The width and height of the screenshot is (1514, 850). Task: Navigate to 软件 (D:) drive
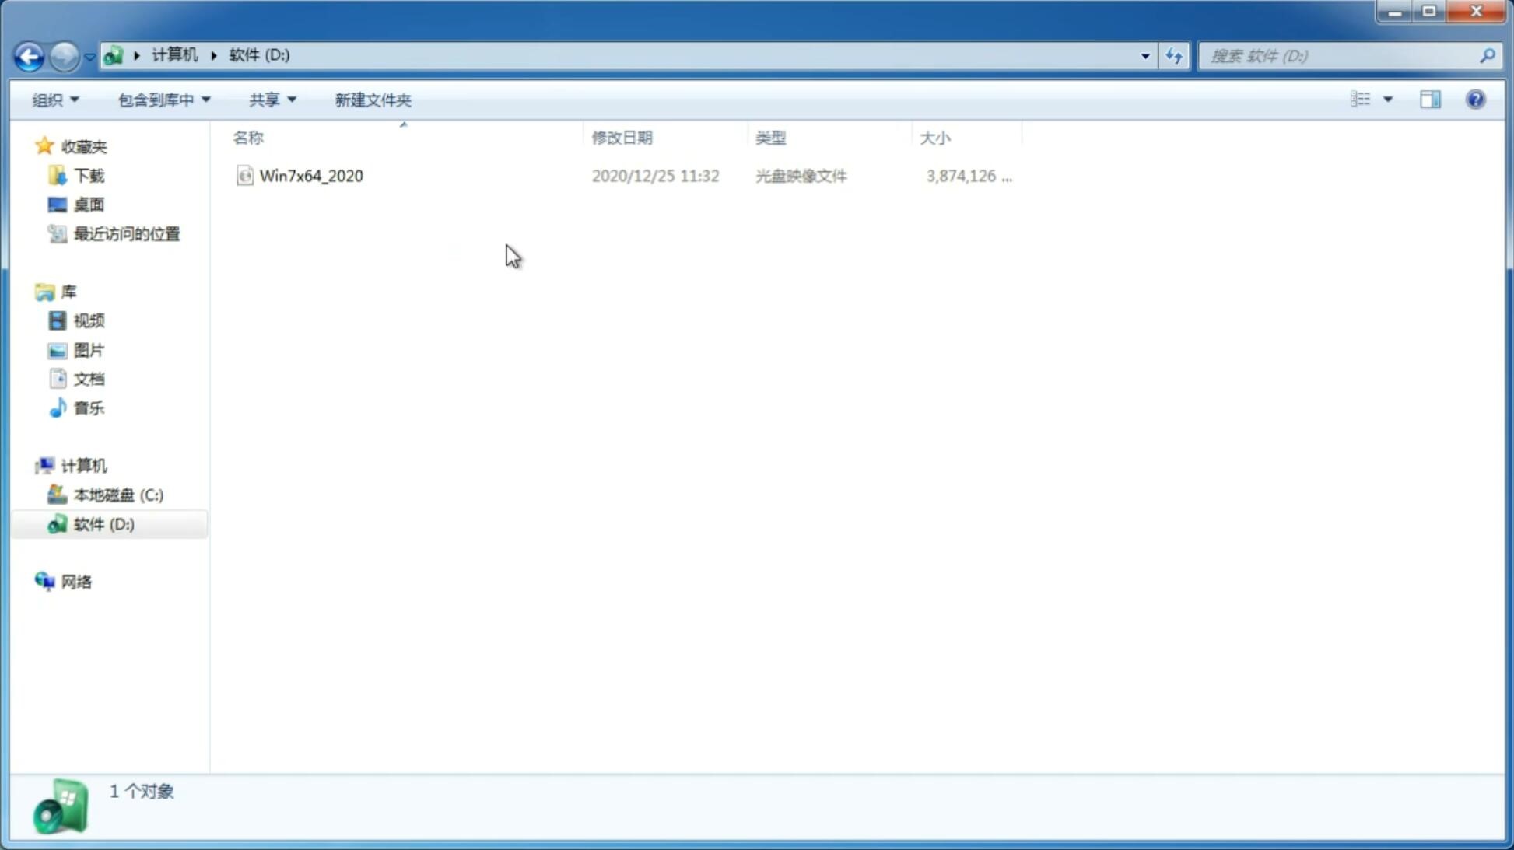[x=102, y=523]
